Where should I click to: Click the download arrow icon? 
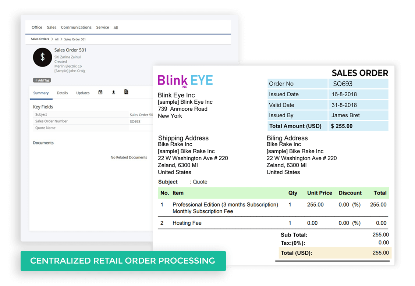114,92
